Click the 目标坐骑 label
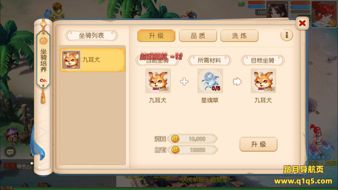This screenshot has width=338, height=190. 263,61
